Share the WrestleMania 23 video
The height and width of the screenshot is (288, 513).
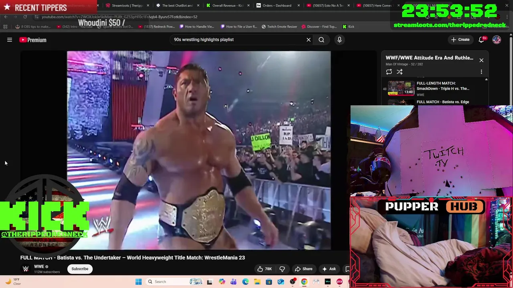(x=303, y=269)
